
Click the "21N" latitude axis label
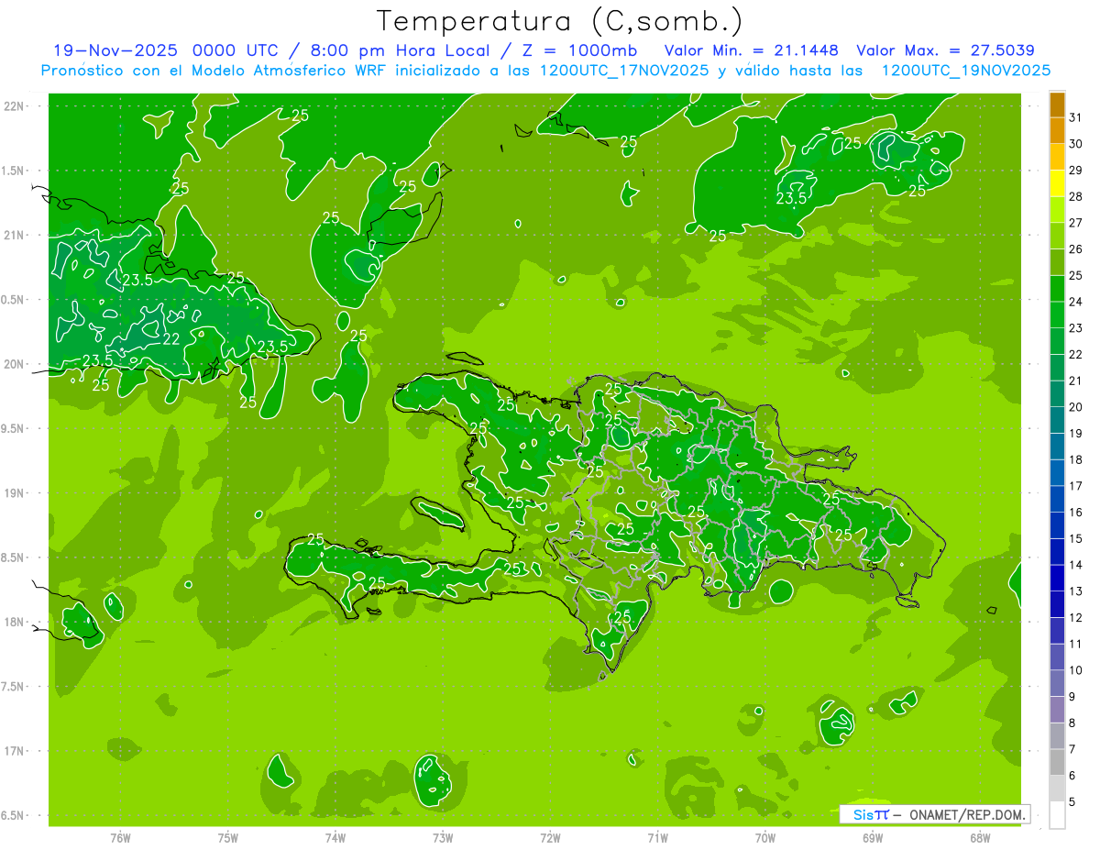click(x=13, y=235)
